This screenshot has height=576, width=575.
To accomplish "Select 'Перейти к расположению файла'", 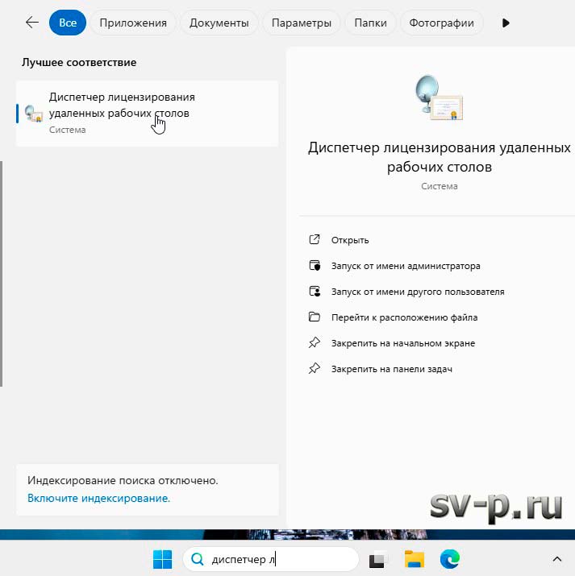I will pyautogui.click(x=404, y=317).
